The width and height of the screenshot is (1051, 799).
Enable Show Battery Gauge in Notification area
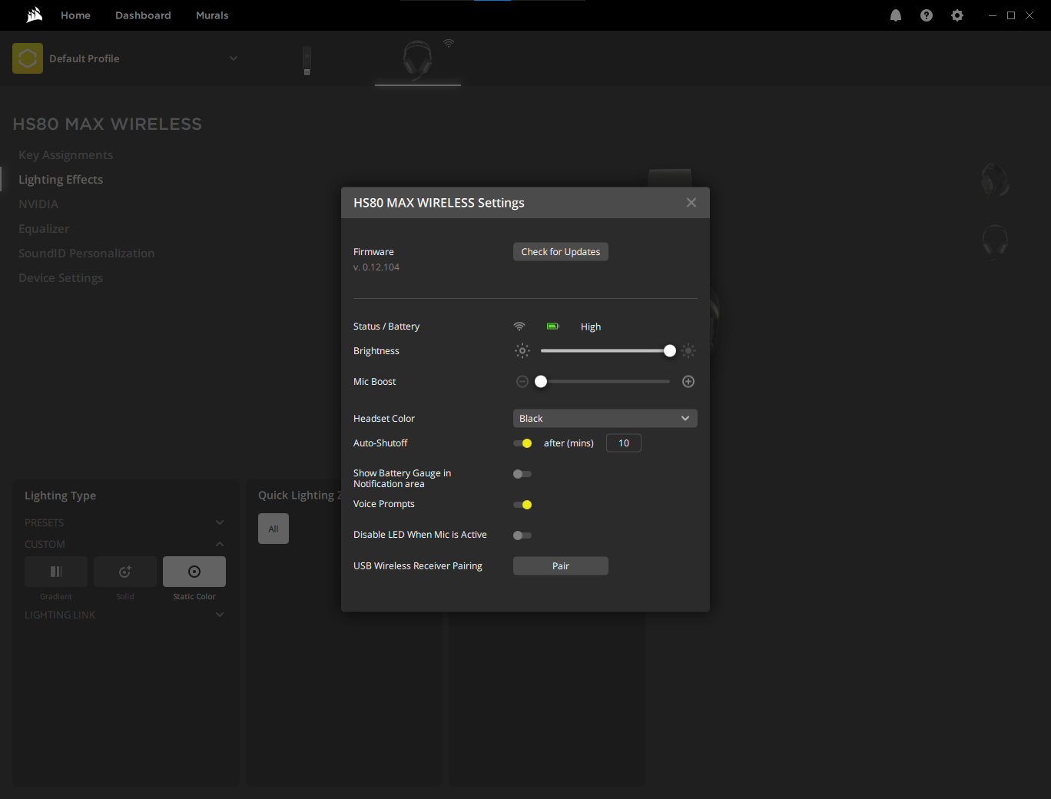click(x=522, y=474)
